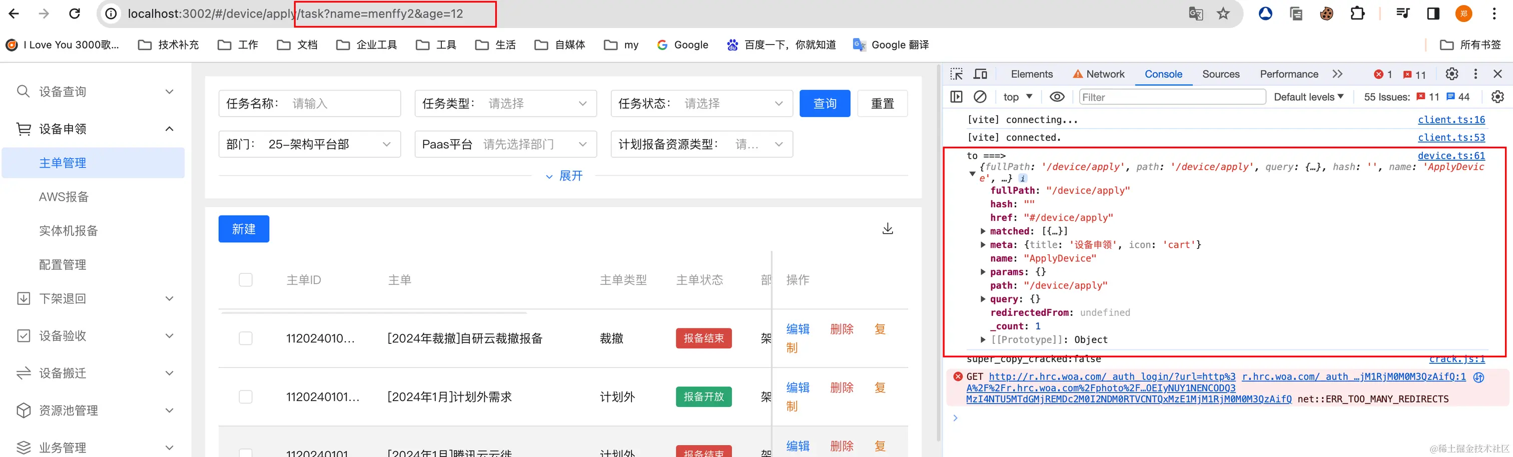Screen dimensions: 1513x457
Task: Open console settings gear icon
Action: pyautogui.click(x=1497, y=97)
